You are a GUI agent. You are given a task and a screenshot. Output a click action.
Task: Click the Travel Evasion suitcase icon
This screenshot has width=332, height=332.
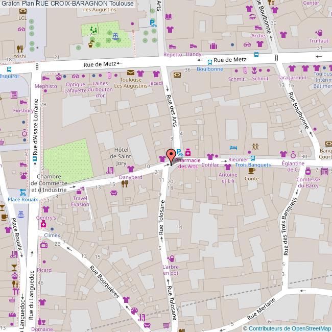click(79, 190)
